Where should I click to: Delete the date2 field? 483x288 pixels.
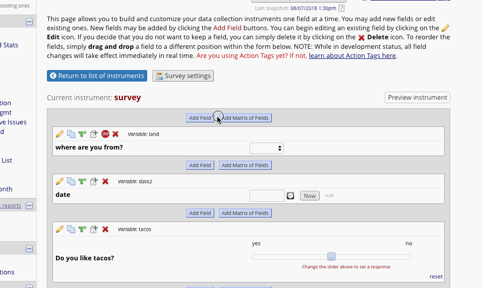(x=105, y=181)
